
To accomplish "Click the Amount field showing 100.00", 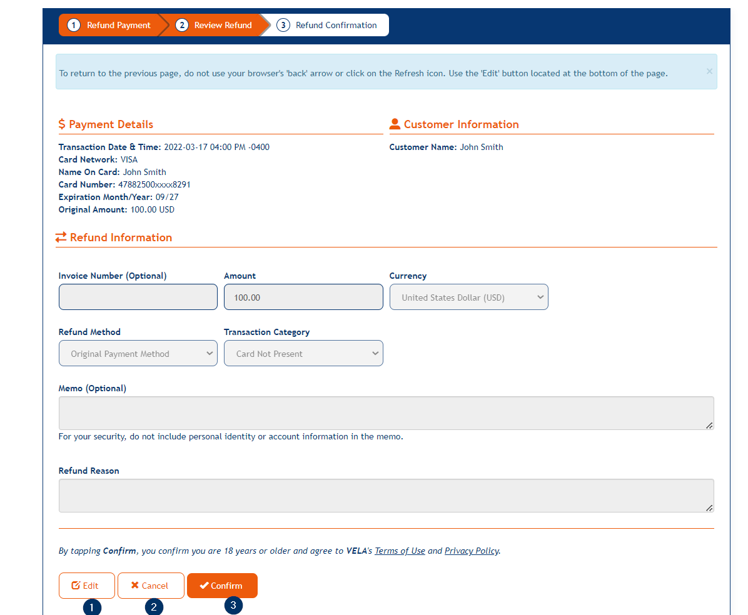I will click(x=303, y=297).
